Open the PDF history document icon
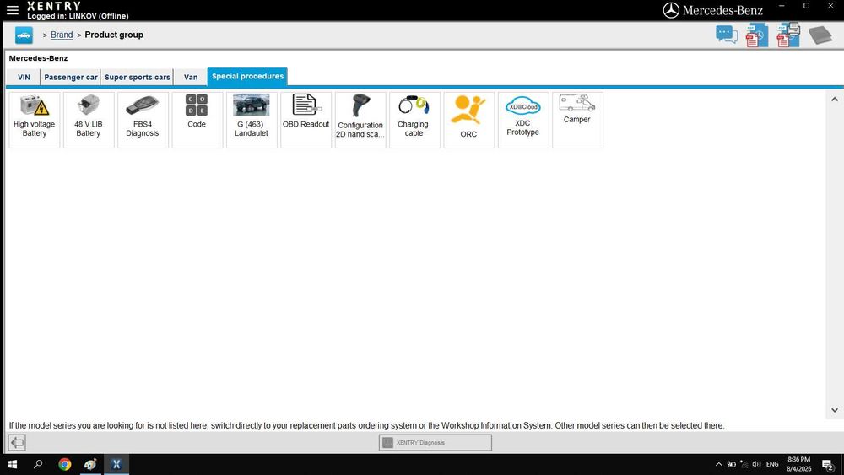Image resolution: width=844 pixels, height=475 pixels. point(757,35)
